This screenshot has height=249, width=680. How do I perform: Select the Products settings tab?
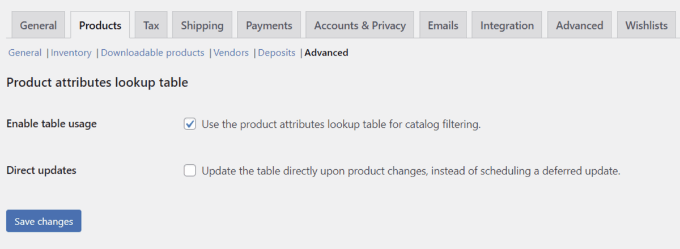click(100, 25)
